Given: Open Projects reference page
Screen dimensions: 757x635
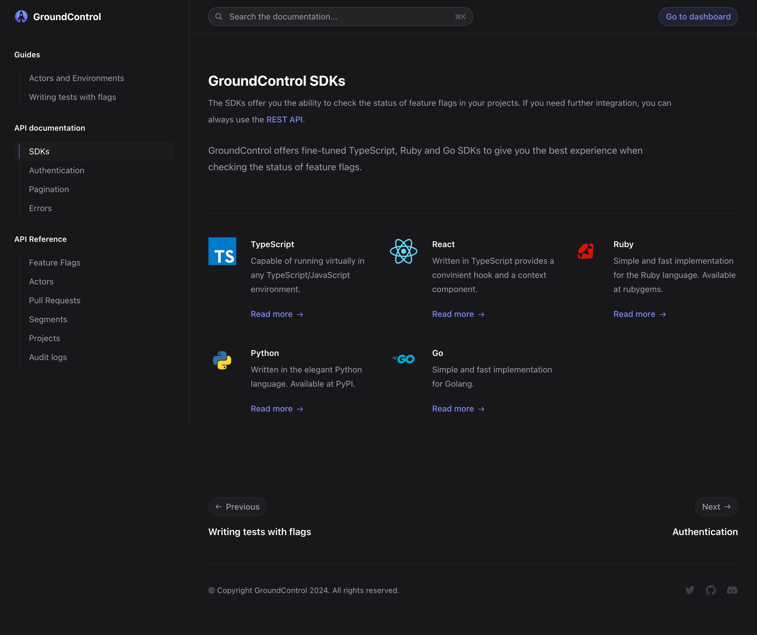Looking at the screenshot, I should (x=44, y=338).
